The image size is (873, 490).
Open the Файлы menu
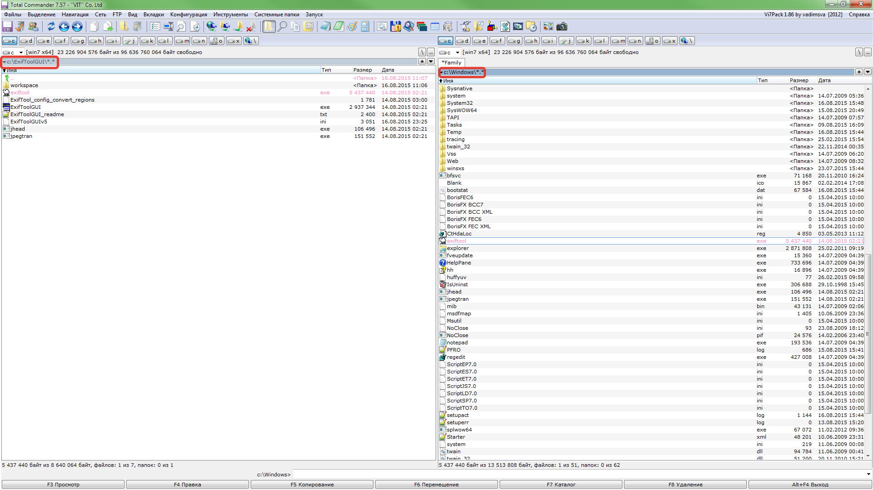click(13, 15)
